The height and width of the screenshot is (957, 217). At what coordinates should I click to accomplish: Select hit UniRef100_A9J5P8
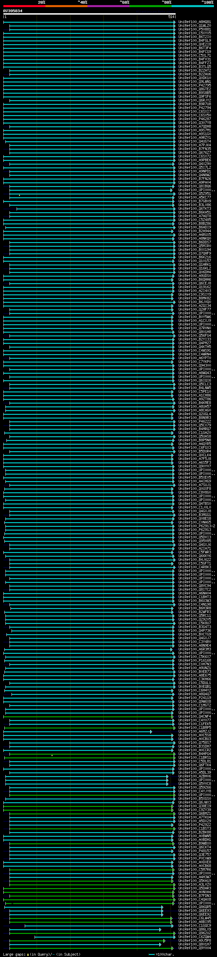click(x=194, y=941)
